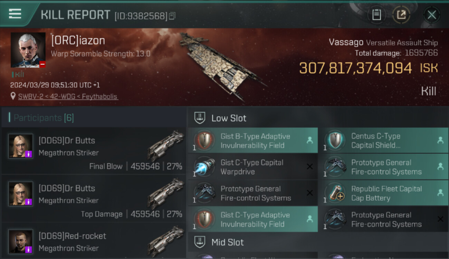Select the Gist C-Type Adaptive Invulnerability Field row
449x259 pixels.
click(253, 219)
